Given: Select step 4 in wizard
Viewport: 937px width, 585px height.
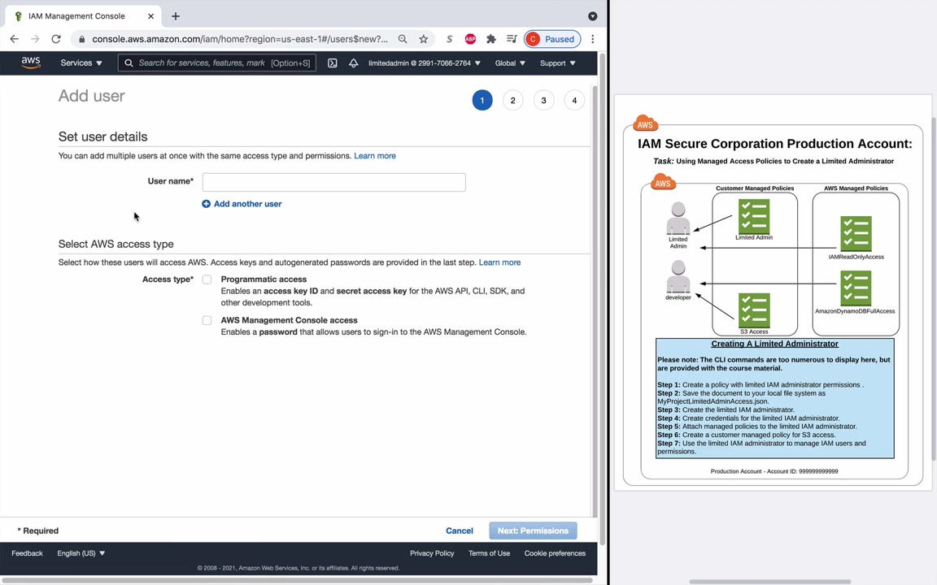Looking at the screenshot, I should (x=574, y=100).
